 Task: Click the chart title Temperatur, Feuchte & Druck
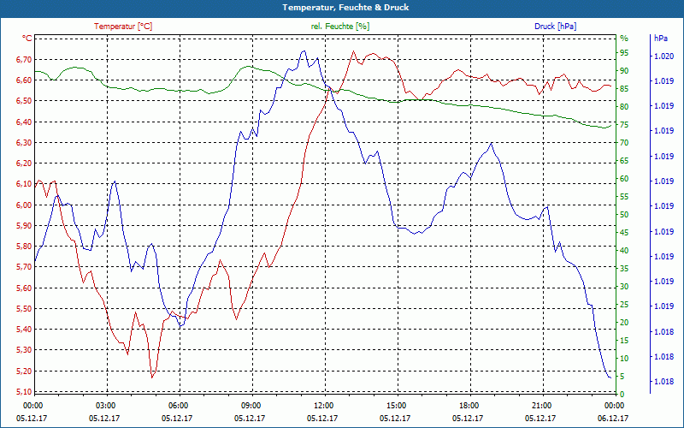(345, 8)
